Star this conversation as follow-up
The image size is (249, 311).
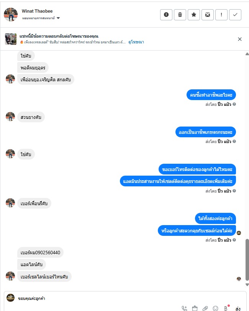tap(194, 15)
